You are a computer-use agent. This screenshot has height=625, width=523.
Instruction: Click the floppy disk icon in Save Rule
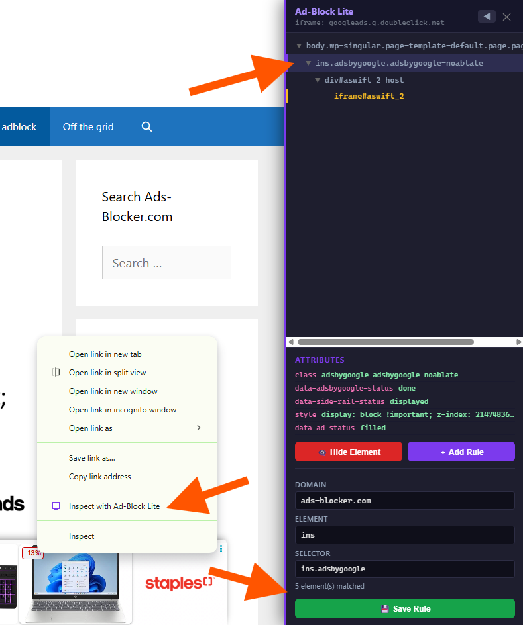[384, 609]
